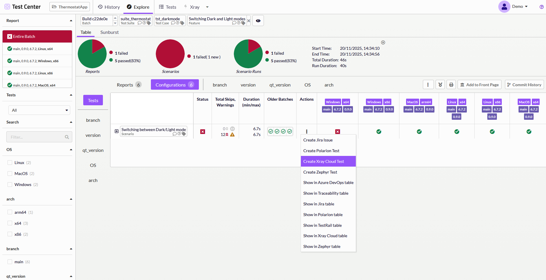Expand the Switching between Dark/Light mode scenario row
This screenshot has height=280, width=546.
116,131
